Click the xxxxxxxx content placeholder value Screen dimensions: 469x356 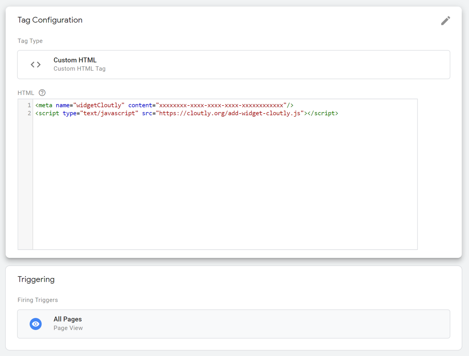221,105
